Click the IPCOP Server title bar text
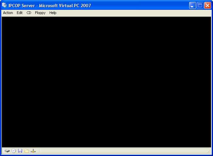 50,6
